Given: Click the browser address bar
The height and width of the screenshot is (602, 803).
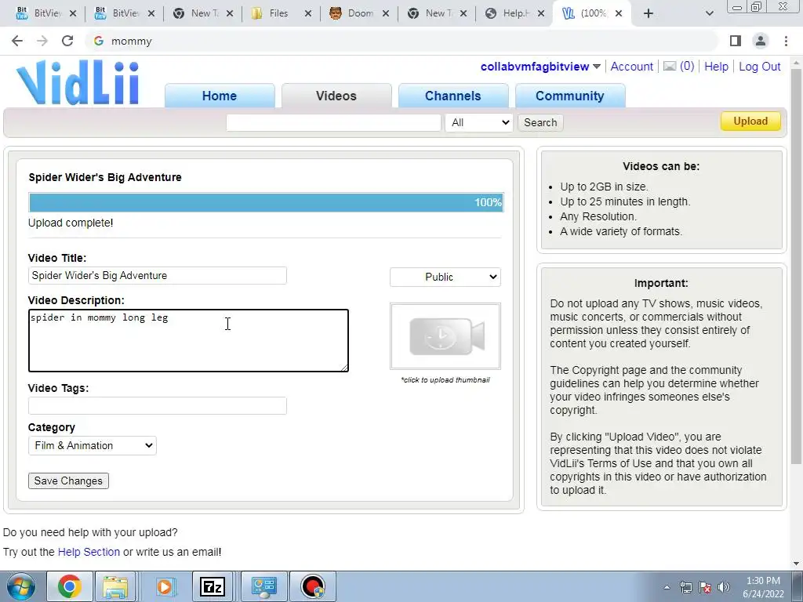Looking at the screenshot, I should click(x=402, y=41).
